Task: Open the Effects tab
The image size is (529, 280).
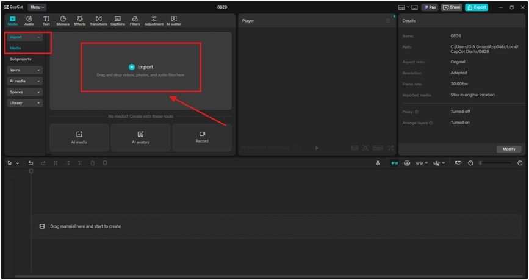Action: [79, 21]
